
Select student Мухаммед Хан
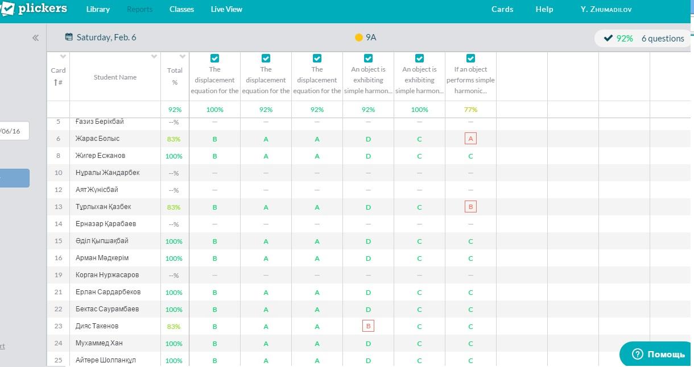[x=99, y=343]
